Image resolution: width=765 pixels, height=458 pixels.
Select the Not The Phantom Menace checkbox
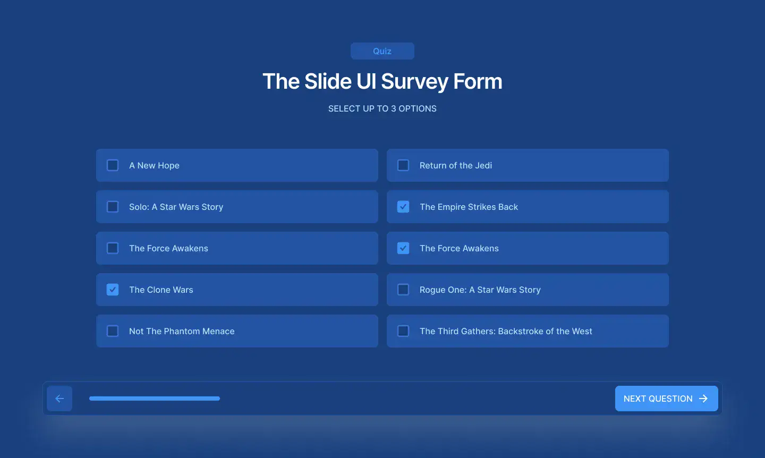[113, 331]
